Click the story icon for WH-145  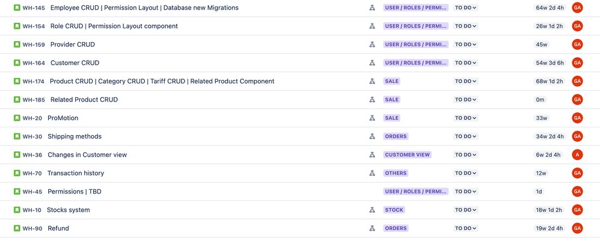pos(17,8)
